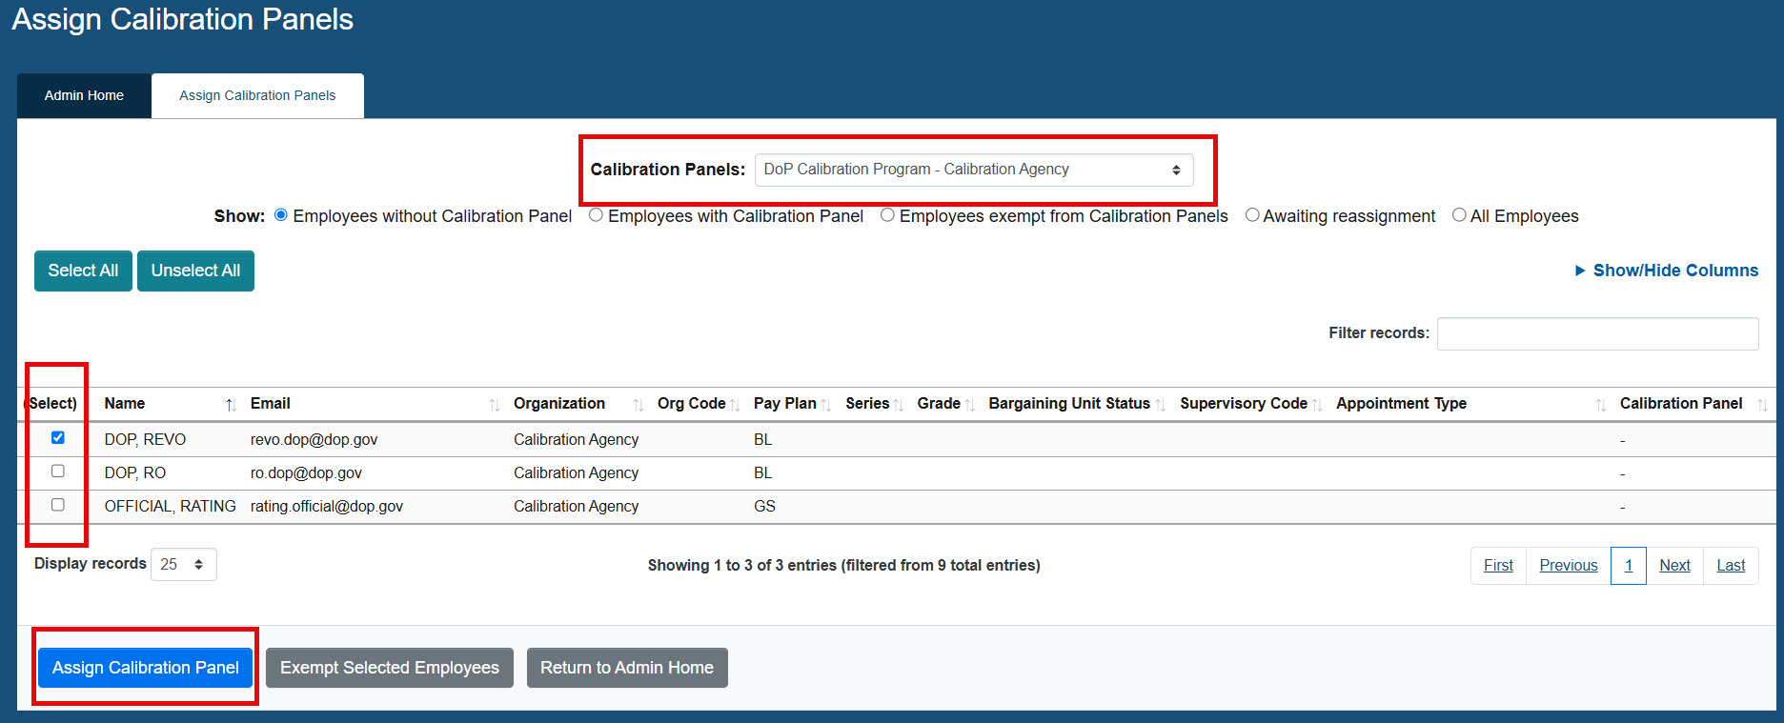Sort the table by the Email column
This screenshot has width=1784, height=723.
(374, 404)
